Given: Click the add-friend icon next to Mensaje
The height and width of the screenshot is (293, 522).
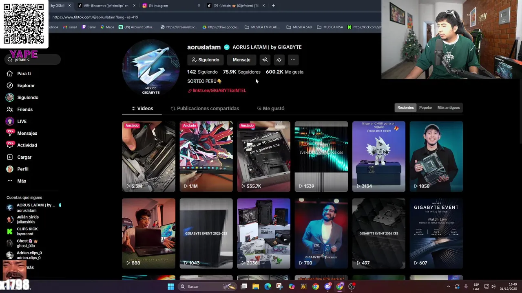Looking at the screenshot, I should pos(265,60).
